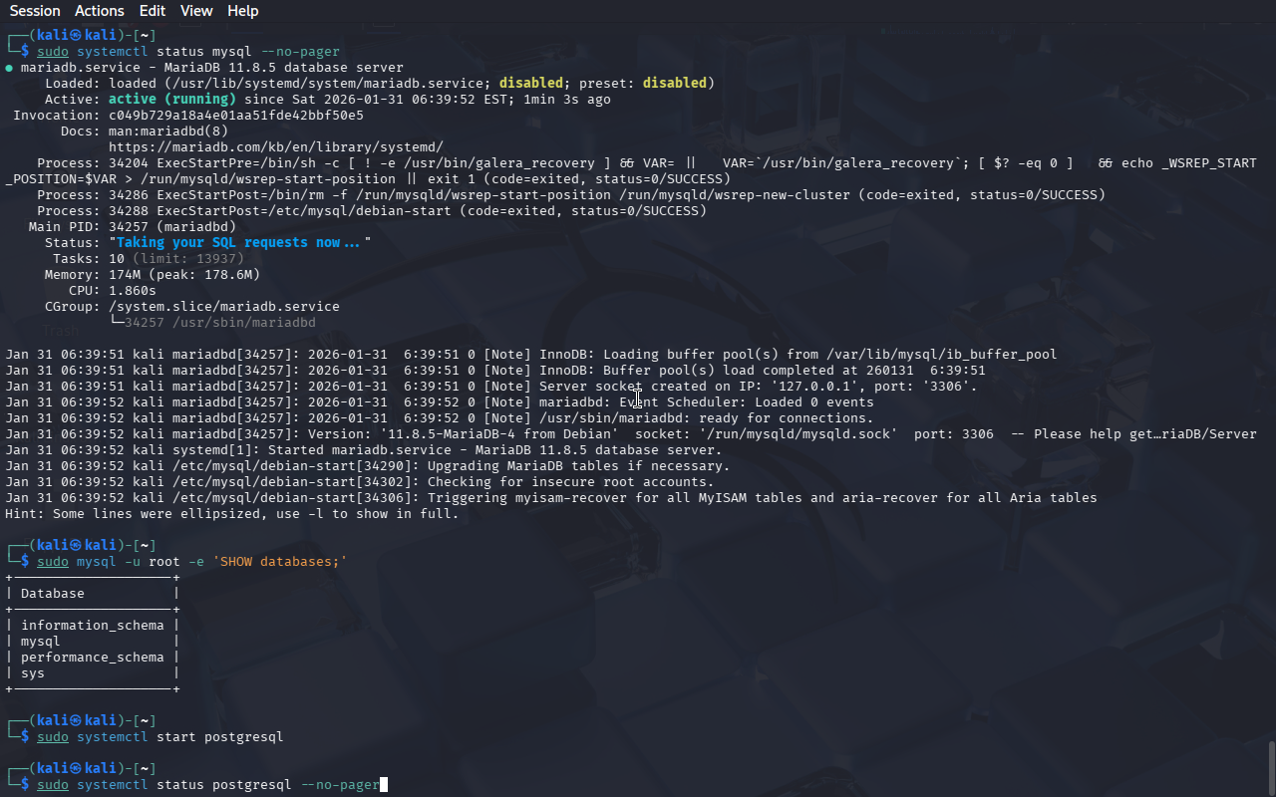1276x797 pixels.
Task: Click the man:mariadbd(8) docs reference
Action: (x=167, y=131)
